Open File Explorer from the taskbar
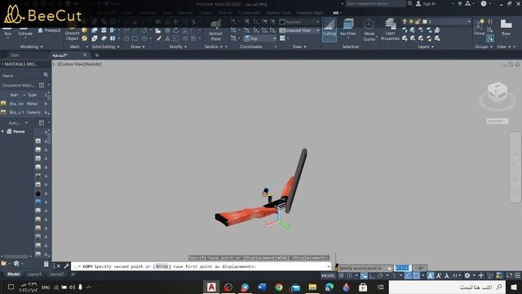The height and width of the screenshot is (294, 522). coord(312,287)
